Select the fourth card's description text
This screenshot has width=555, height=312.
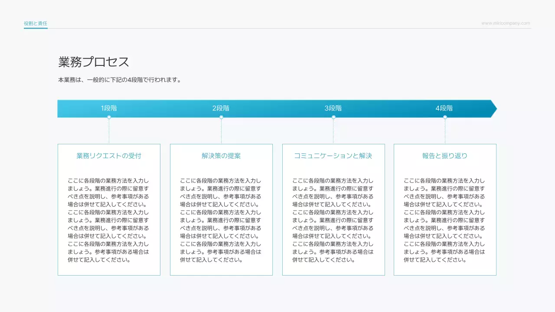[445, 220]
